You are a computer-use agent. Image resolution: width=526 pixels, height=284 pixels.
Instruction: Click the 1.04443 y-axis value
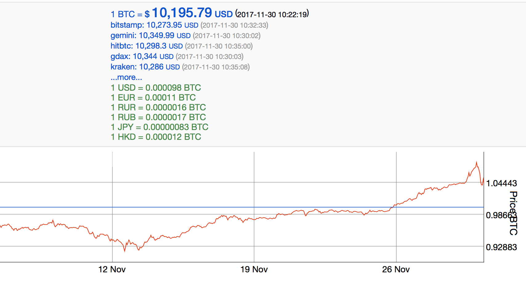[x=501, y=183]
